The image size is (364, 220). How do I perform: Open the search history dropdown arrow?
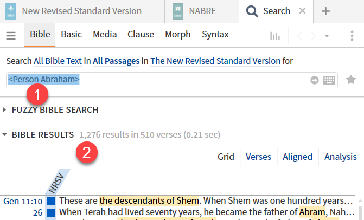tap(327, 36)
